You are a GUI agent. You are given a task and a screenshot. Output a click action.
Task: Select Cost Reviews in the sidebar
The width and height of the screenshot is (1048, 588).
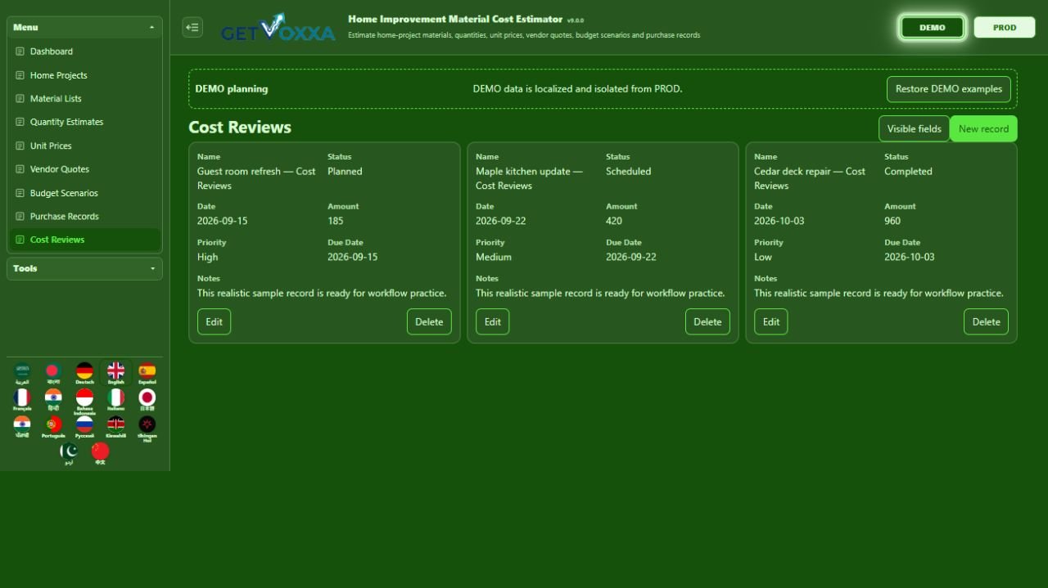pos(84,240)
